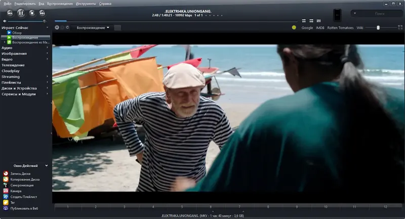Pause playback with the round pause button
405x219 pixels.
tap(21, 13)
